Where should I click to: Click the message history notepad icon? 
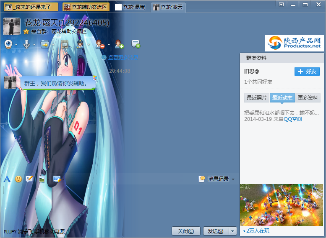click(202, 179)
